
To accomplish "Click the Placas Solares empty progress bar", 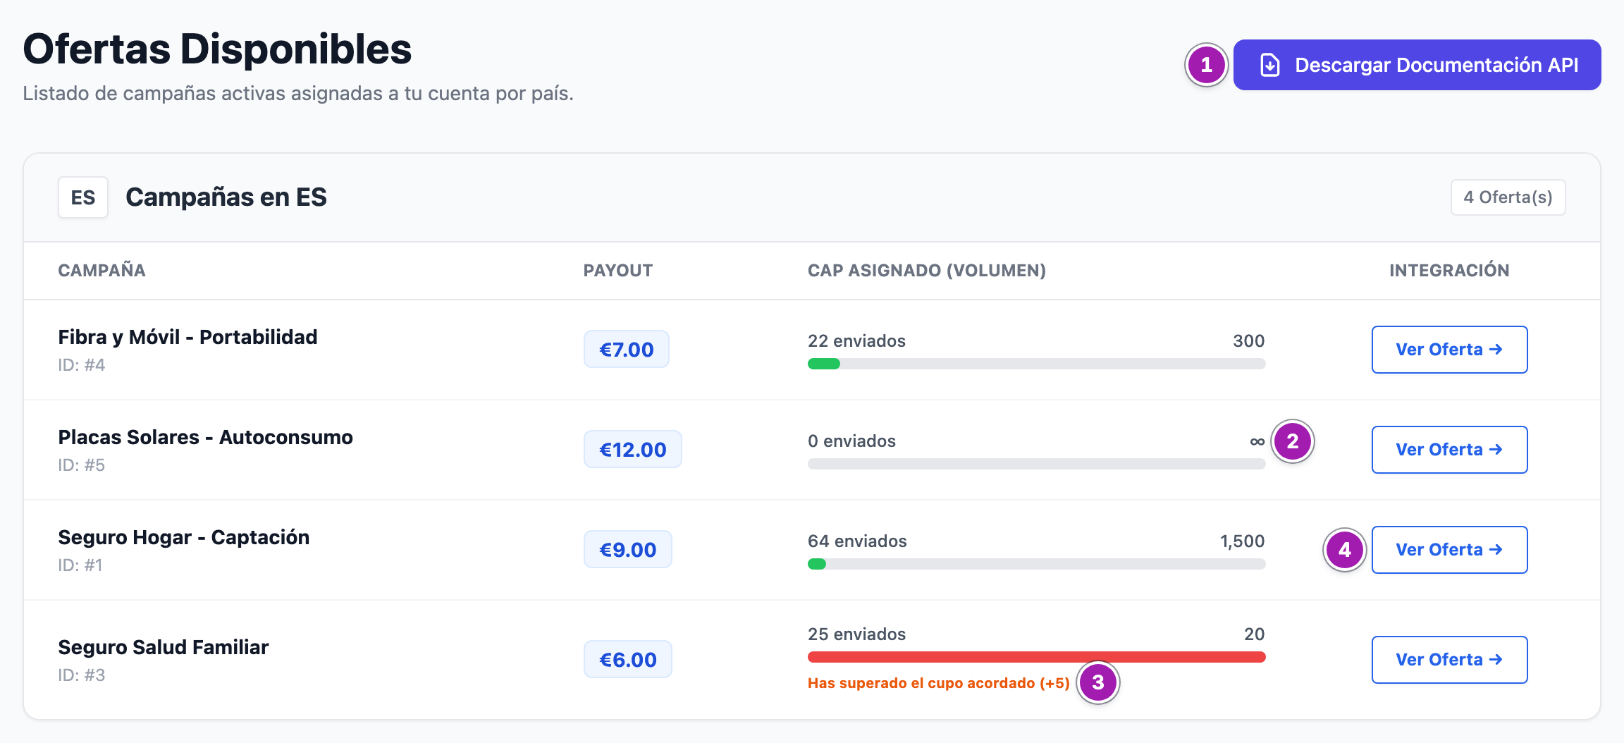I will (1036, 464).
